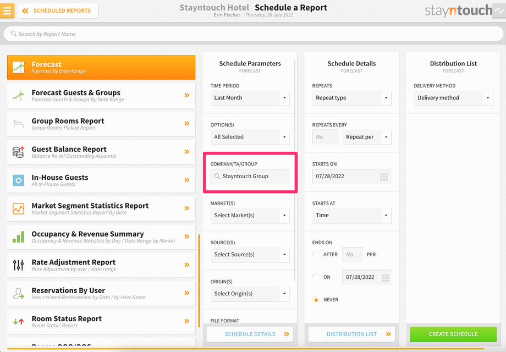
Task: Go back to Scheduled Reports
Action: (58, 10)
